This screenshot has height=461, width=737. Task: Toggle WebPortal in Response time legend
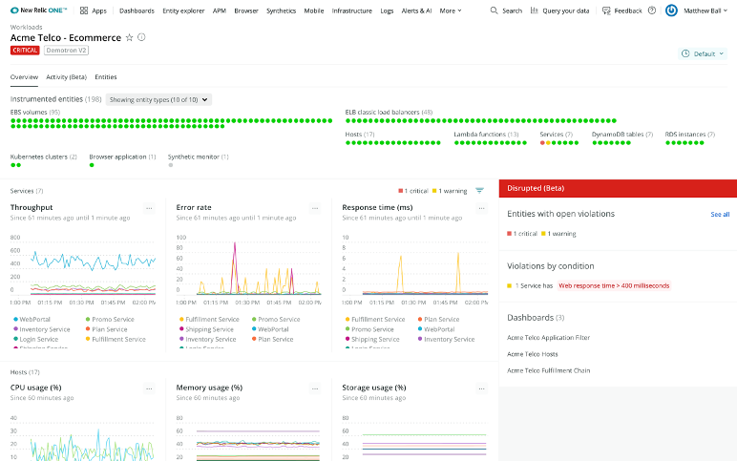tap(436, 329)
